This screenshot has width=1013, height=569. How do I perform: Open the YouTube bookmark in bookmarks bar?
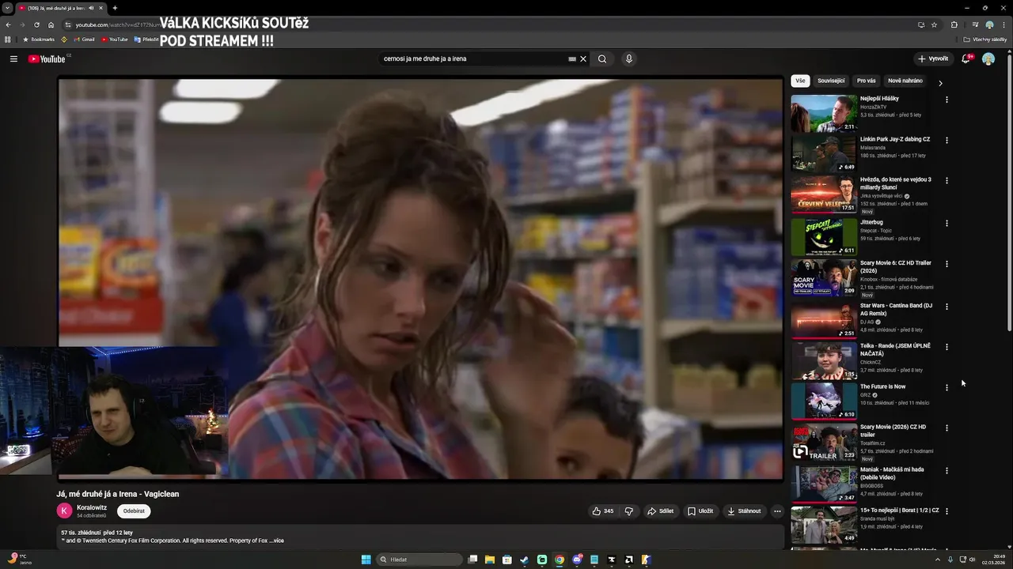114,40
